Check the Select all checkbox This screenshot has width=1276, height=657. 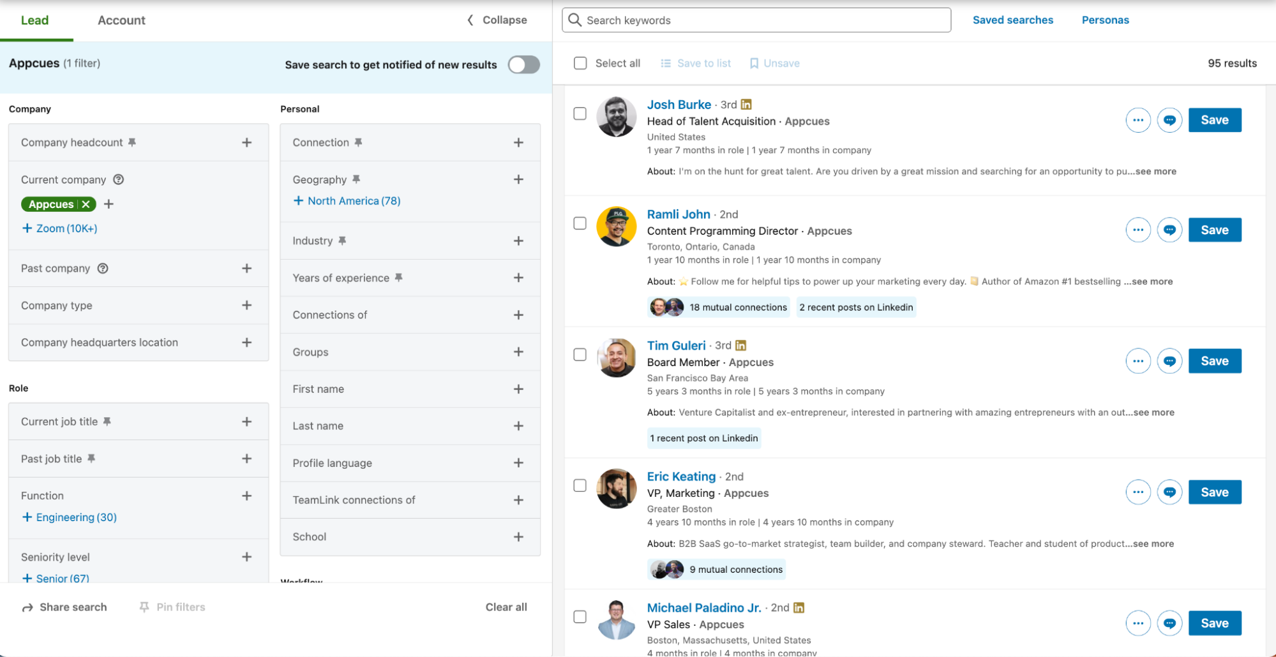(x=580, y=63)
